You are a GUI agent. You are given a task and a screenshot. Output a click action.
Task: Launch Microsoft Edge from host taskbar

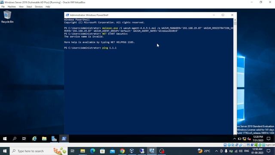[x=93, y=151]
